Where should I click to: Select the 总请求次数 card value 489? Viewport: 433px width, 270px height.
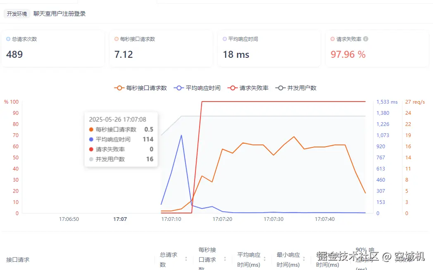tap(14, 54)
